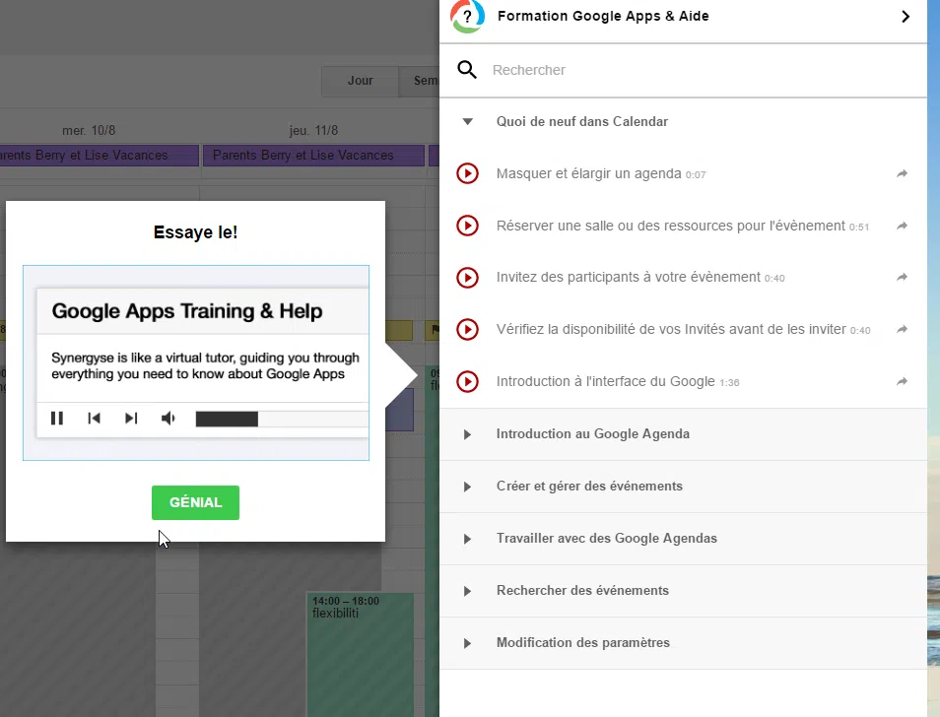This screenshot has height=717, width=940.
Task: Share the Réserver une salle lesson
Action: pos(902,226)
